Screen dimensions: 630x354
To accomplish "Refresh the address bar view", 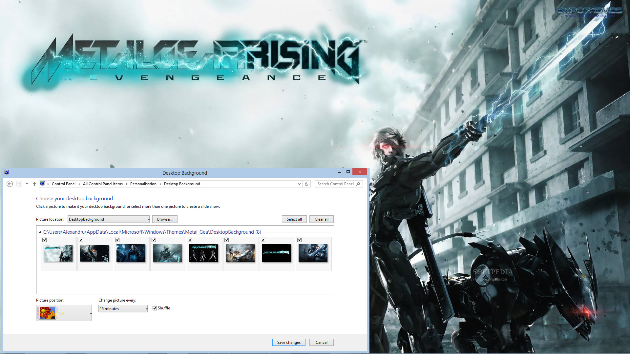I will point(306,184).
